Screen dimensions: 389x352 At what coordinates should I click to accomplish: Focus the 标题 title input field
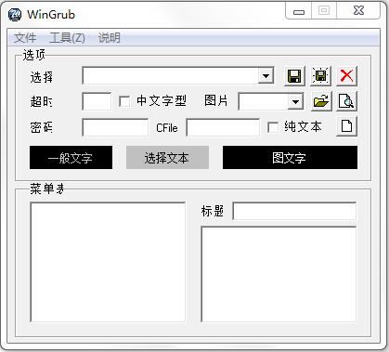(294, 211)
